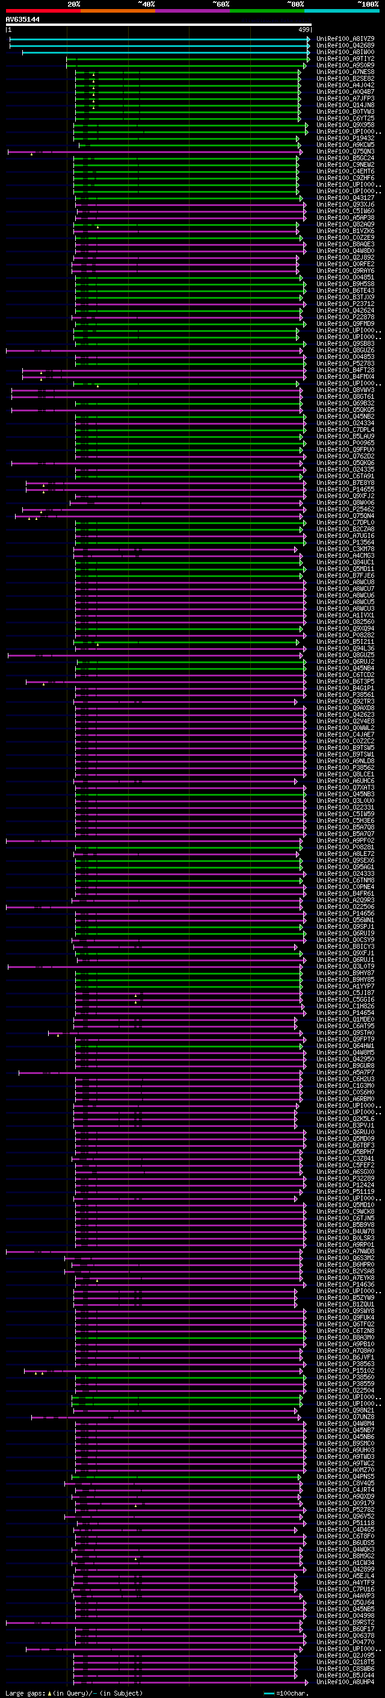Viewport: 385px width, 1698px height.
Task: Open hit UniRef100_Q42689
Action: pyautogui.click(x=345, y=46)
